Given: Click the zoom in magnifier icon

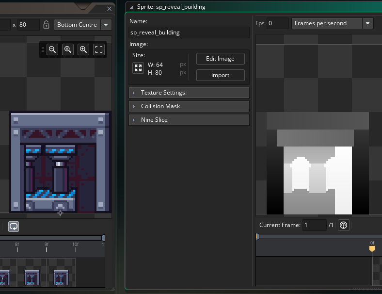Looking at the screenshot, I should pos(83,49).
